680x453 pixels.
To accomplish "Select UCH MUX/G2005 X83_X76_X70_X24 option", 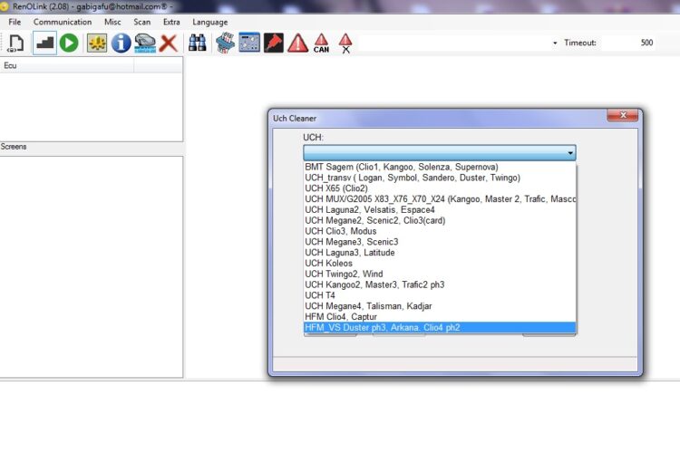I will point(440,199).
